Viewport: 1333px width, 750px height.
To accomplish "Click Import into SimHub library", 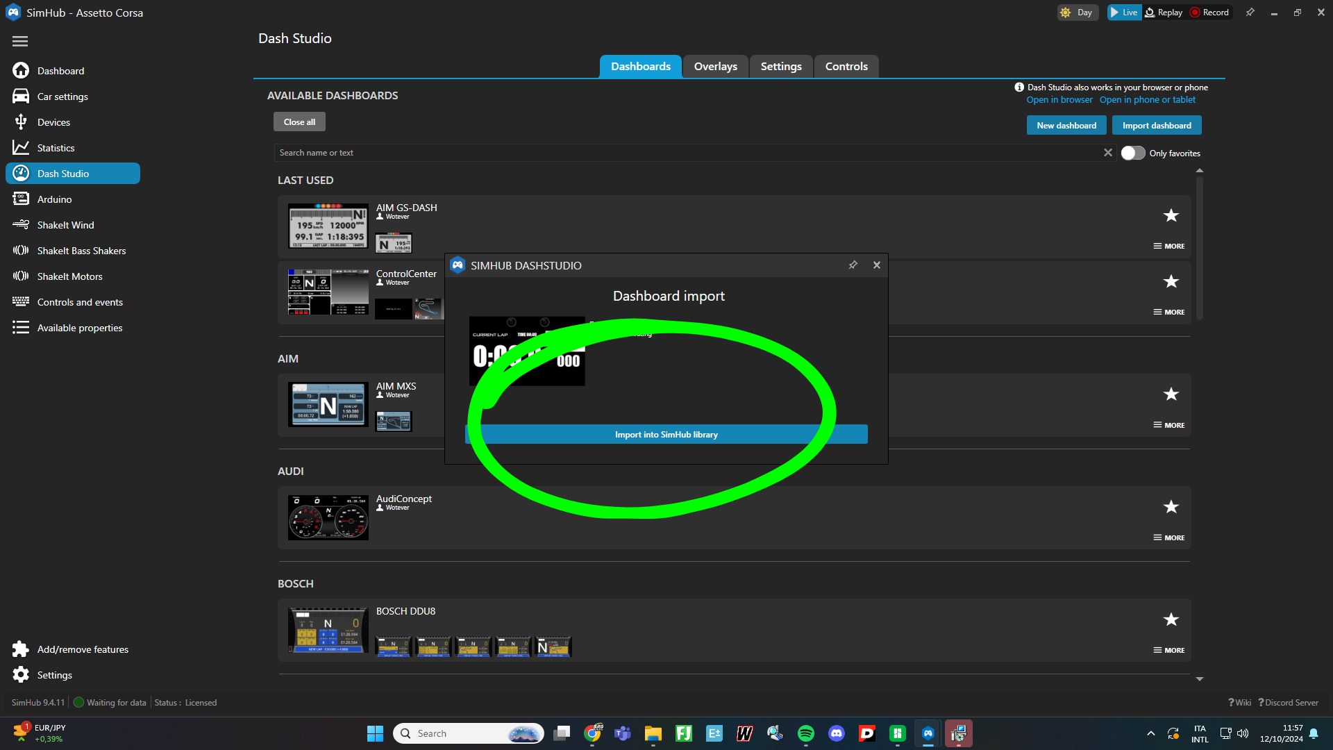I will 666,435.
